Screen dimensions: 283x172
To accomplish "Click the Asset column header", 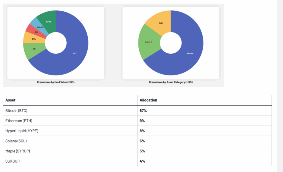I will coord(11,100).
